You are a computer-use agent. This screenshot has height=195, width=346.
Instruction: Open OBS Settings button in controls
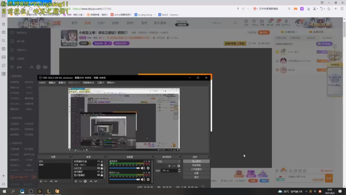point(196,173)
